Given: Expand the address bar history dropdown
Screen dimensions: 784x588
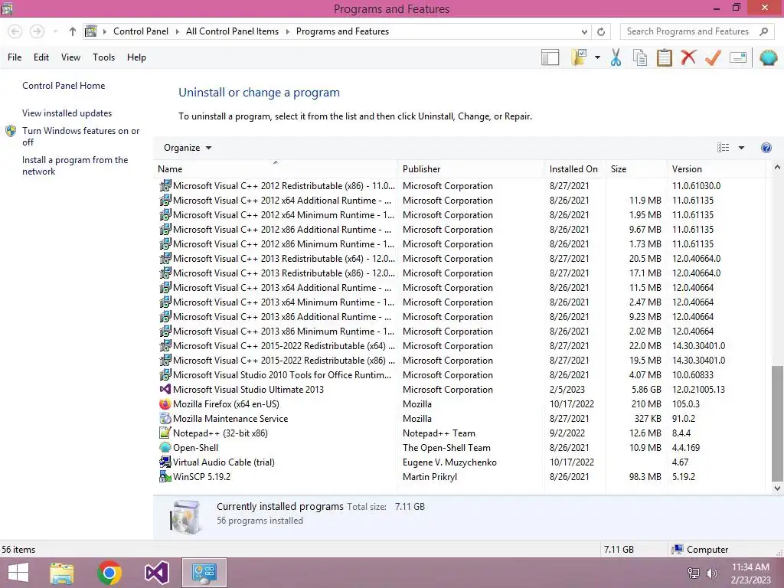Looking at the screenshot, I should pos(584,31).
